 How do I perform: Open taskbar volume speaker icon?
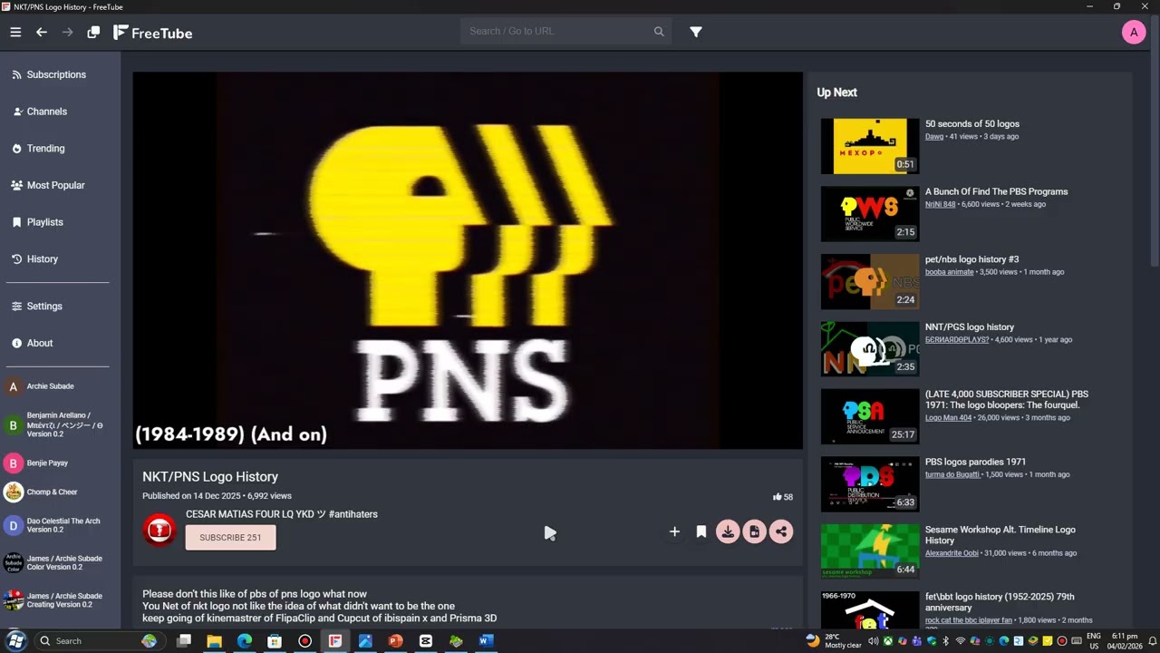873,641
